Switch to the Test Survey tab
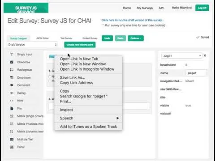This screenshot has height=161, width=215. point(66,38)
